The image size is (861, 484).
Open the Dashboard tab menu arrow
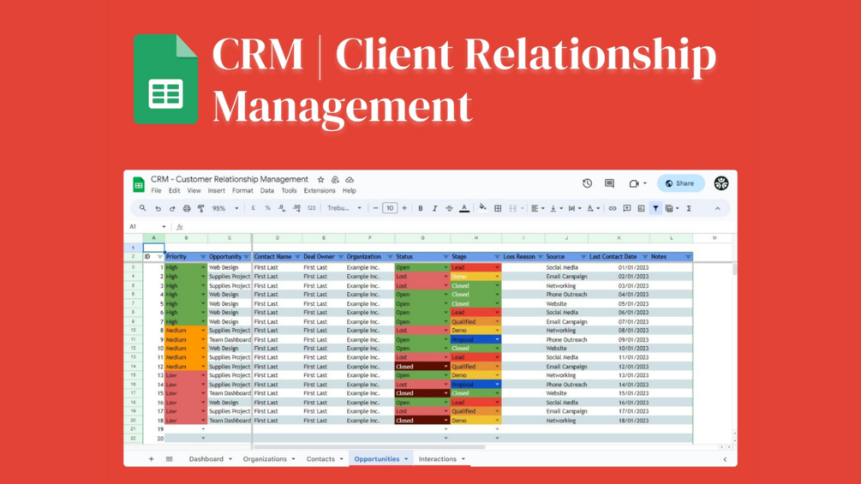(x=230, y=459)
